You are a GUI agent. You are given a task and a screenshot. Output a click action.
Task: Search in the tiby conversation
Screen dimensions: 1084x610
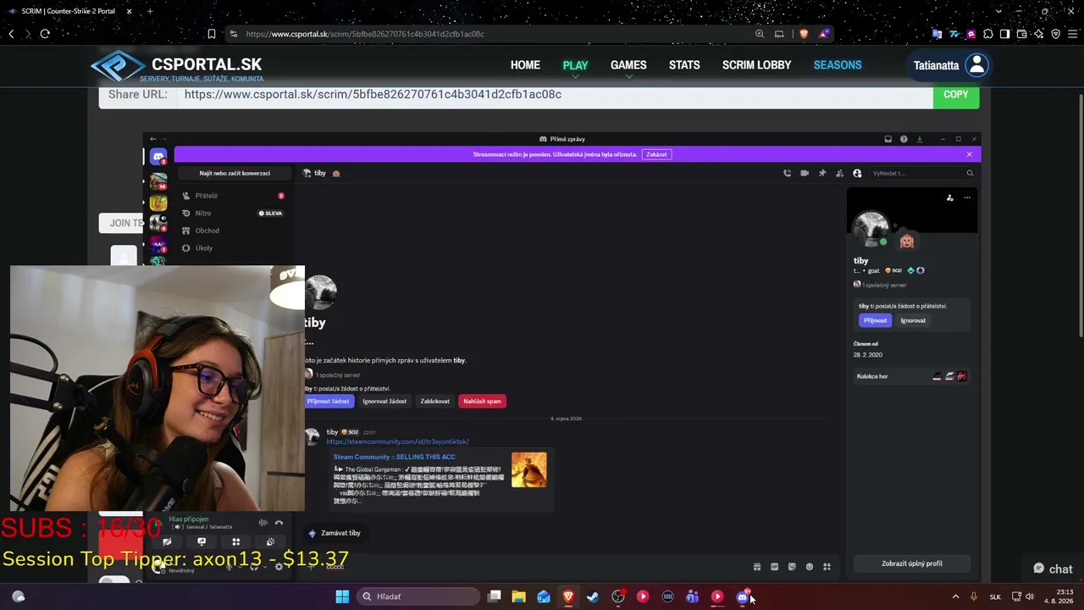922,173
